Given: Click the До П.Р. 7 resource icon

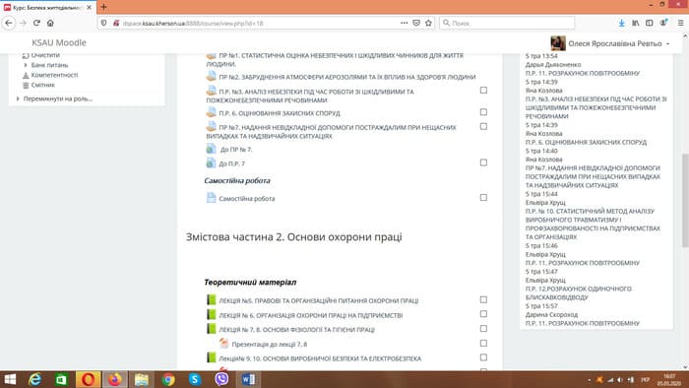Looking at the screenshot, I should click(211, 163).
